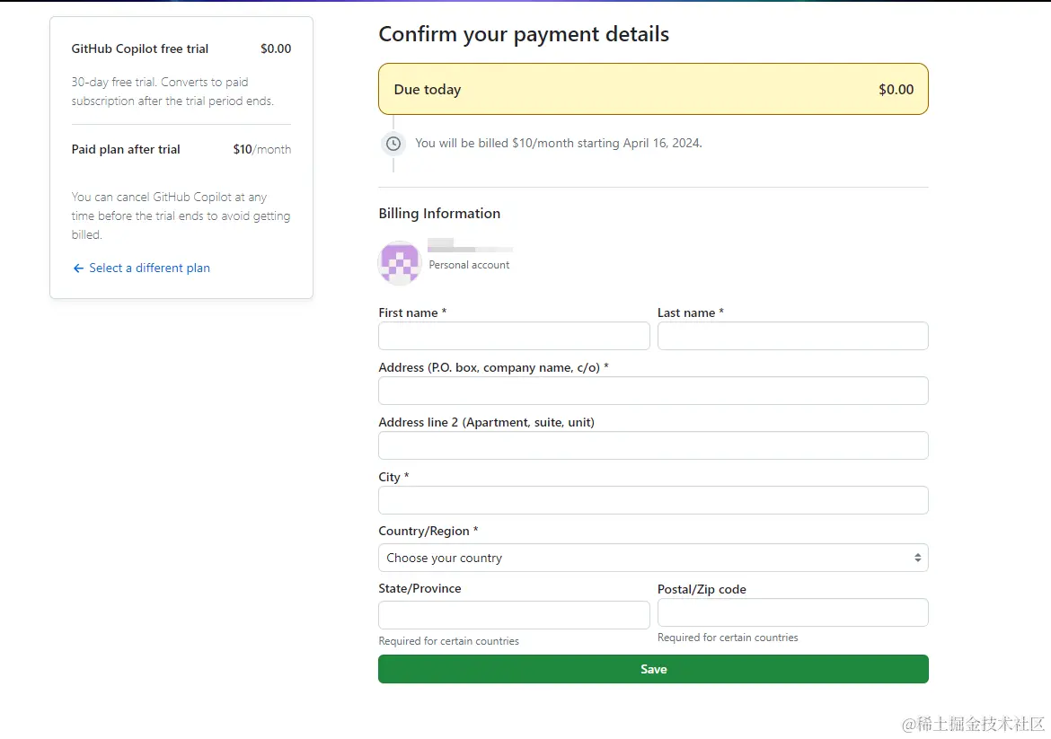Focus the First name input field
The width and height of the screenshot is (1051, 739).
coord(514,336)
